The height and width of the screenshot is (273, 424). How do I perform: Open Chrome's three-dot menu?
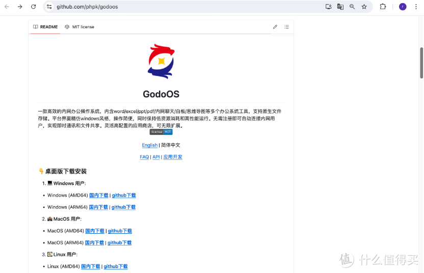(x=416, y=7)
